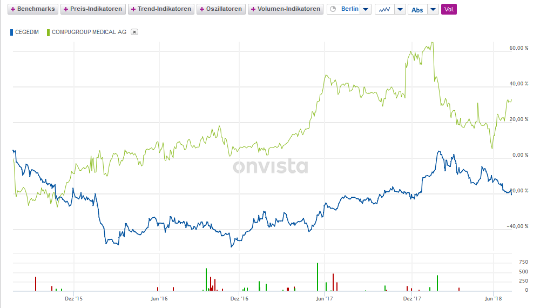Click the Abs scale button
Image resolution: width=540 pixels, height=308 pixels.
[x=417, y=10]
